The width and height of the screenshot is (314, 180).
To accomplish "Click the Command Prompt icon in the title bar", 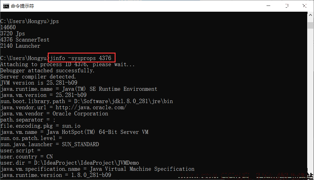I will [6, 6].
